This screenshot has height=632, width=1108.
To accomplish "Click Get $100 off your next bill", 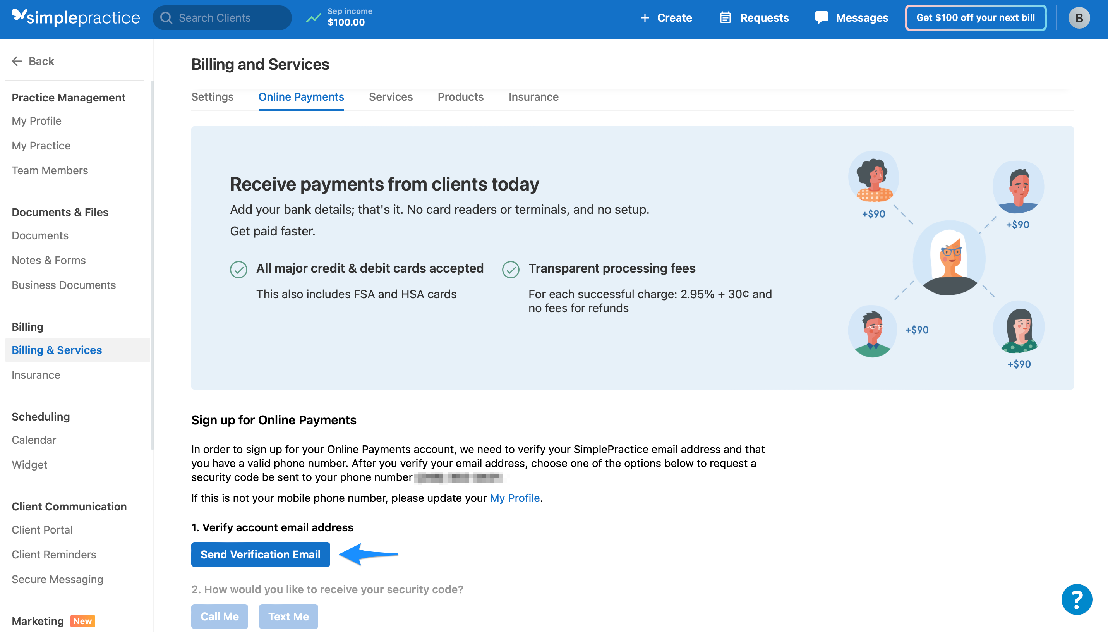I will click(975, 18).
